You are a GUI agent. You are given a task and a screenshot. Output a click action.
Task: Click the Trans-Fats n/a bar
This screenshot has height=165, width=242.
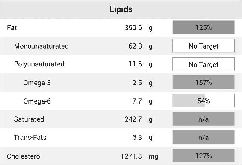pos(204,137)
